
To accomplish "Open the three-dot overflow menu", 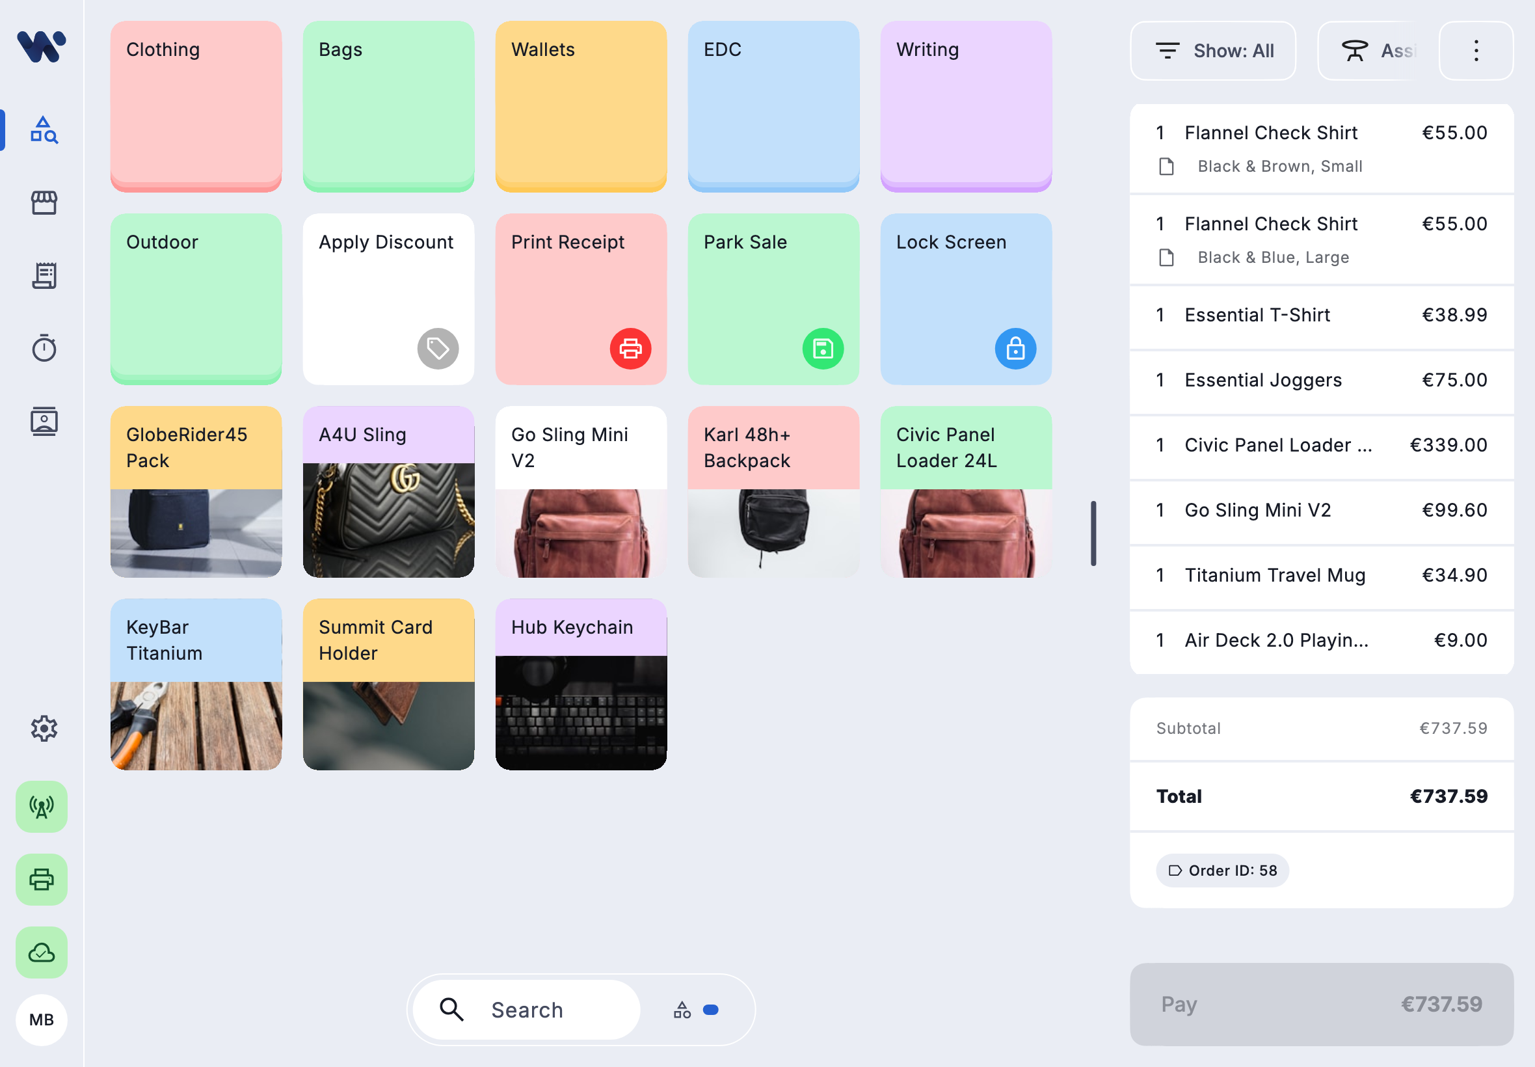I will tap(1476, 50).
